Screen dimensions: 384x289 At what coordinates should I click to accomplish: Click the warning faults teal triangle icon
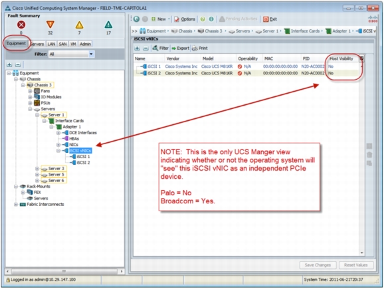coord(108,25)
